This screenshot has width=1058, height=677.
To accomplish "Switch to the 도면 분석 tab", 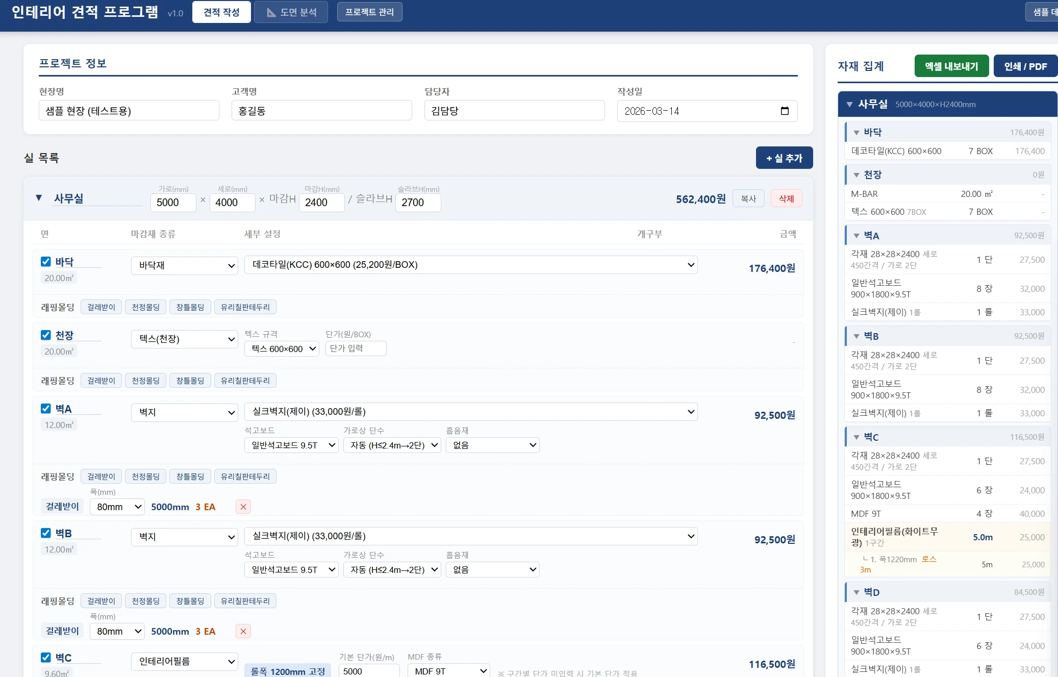I will [x=291, y=12].
